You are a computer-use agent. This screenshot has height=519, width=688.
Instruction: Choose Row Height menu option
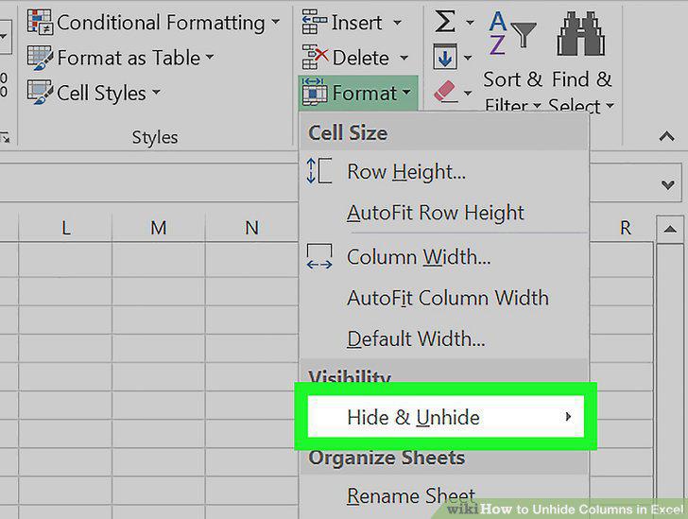point(443,172)
